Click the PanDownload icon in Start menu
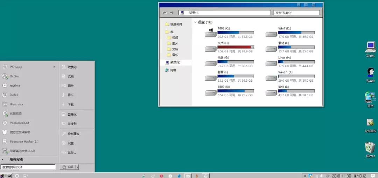This screenshot has height=178, width=378. 5,123
